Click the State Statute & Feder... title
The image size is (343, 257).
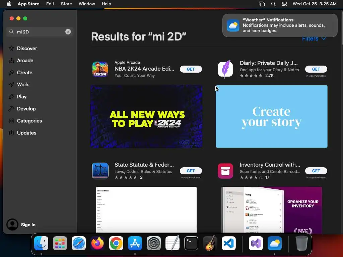click(x=144, y=165)
